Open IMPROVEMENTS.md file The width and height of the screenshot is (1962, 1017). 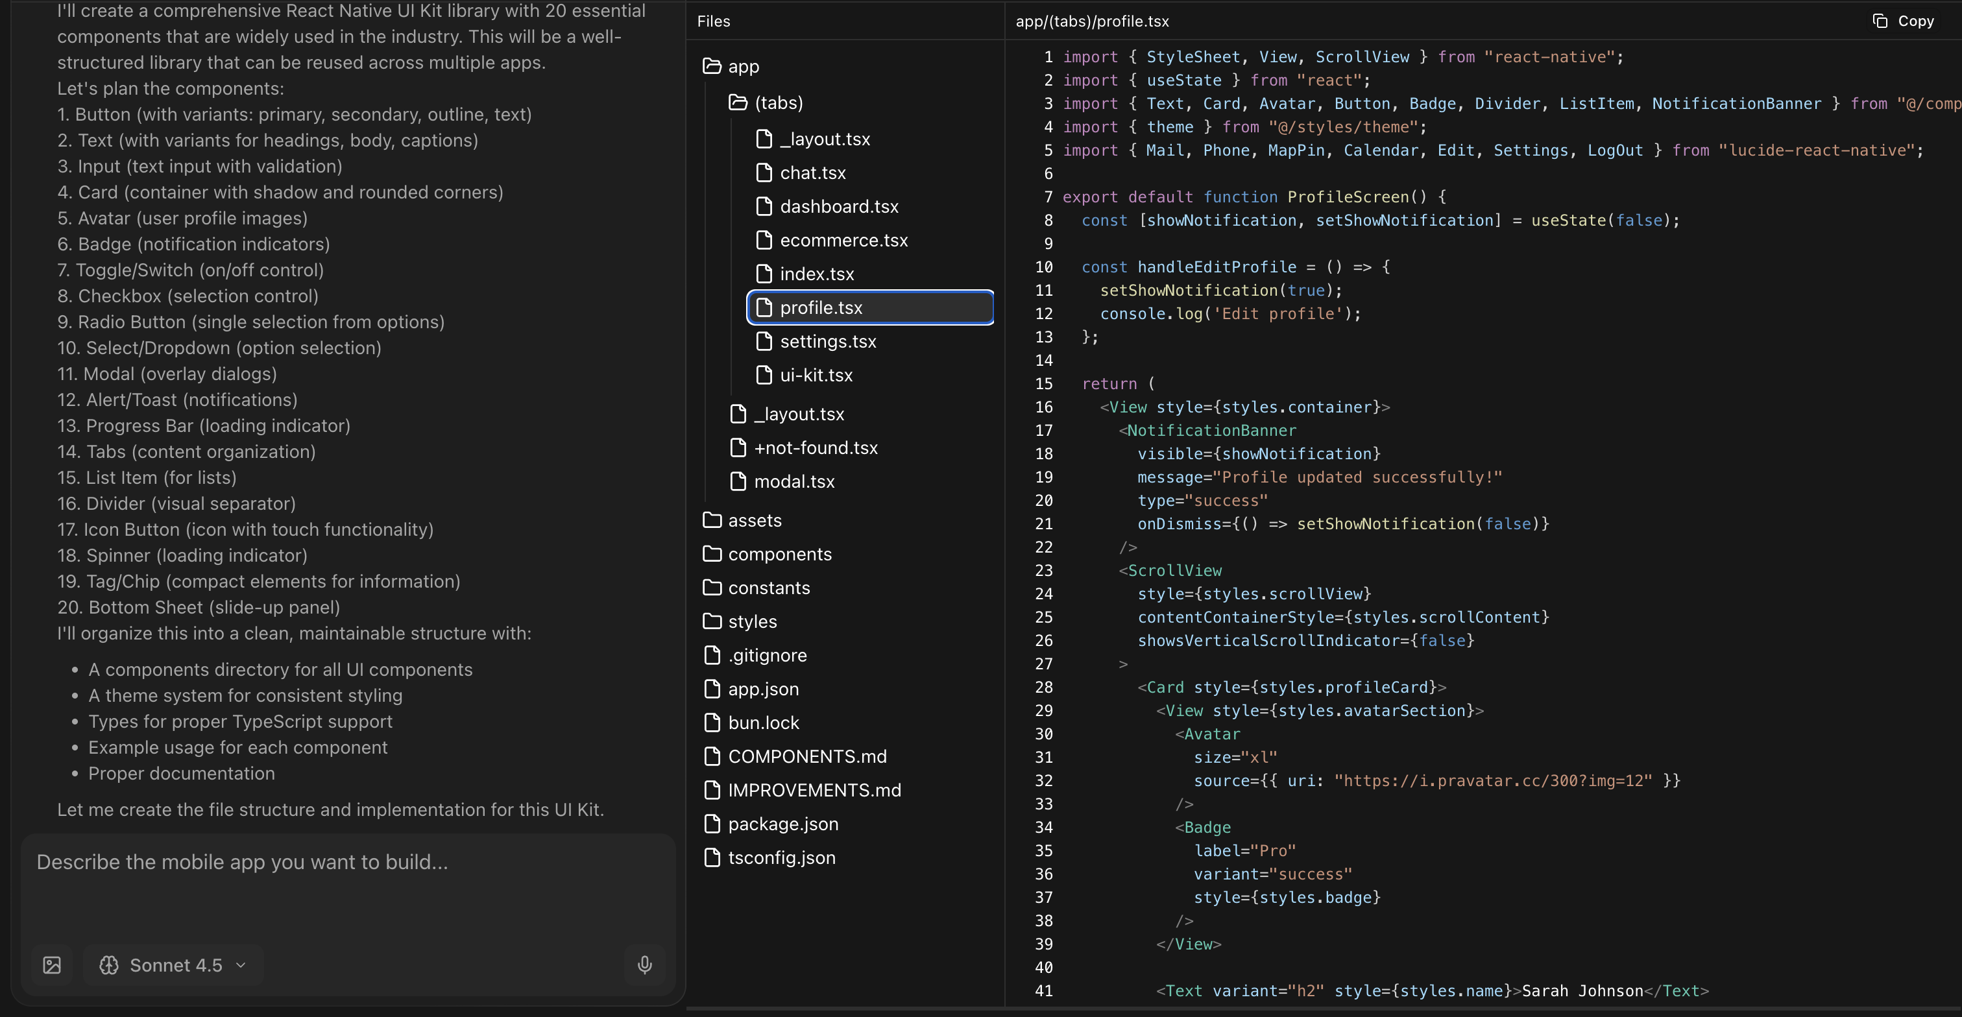814,790
